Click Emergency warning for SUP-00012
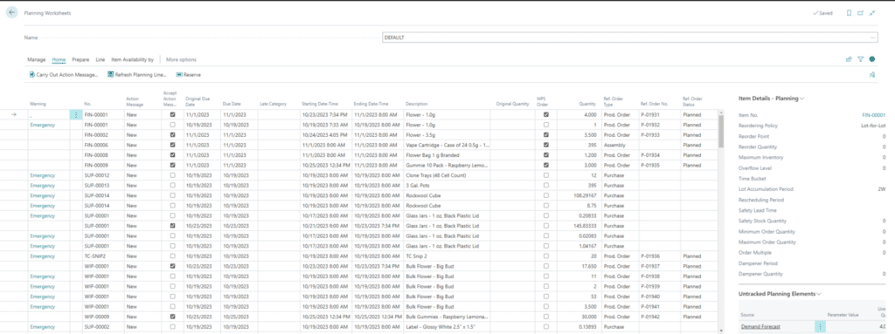The height and width of the screenshot is (334, 895). (42, 175)
